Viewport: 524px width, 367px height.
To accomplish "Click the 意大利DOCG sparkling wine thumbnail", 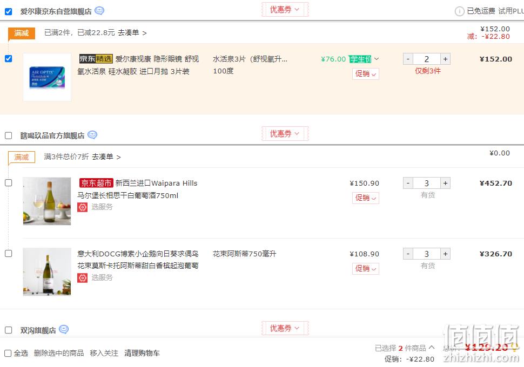I will tap(47, 272).
